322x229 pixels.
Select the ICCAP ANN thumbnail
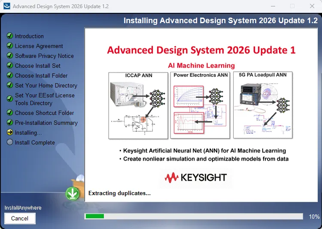tap(138, 105)
